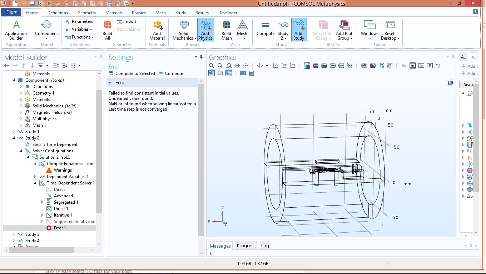
Task: Open the Geometry ribbon tab
Action: tap(86, 13)
